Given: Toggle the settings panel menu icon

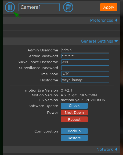Looking at the screenshot, I should point(10,7).
